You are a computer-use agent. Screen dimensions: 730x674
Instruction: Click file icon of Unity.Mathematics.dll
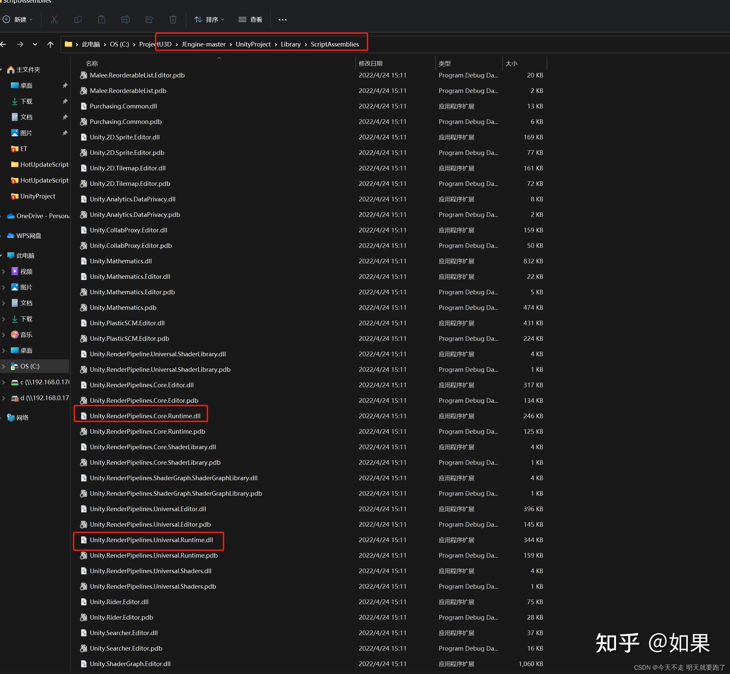click(x=83, y=261)
